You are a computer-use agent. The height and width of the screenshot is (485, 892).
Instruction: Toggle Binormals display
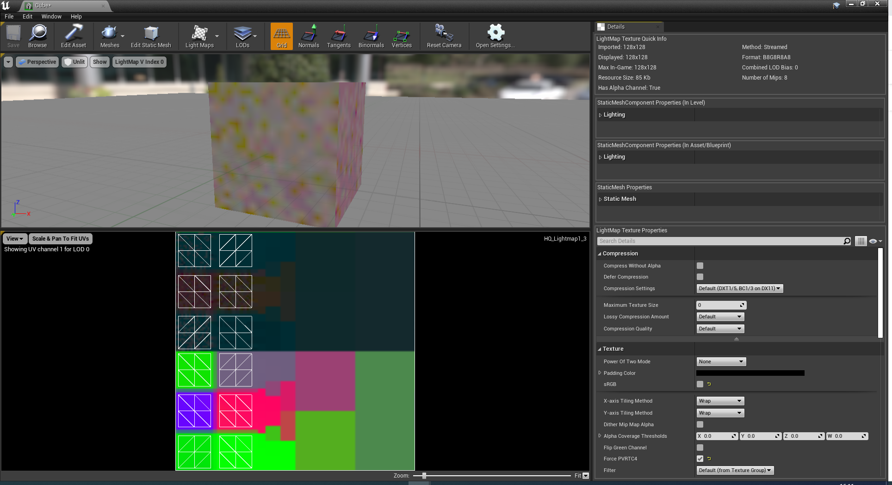pos(371,36)
